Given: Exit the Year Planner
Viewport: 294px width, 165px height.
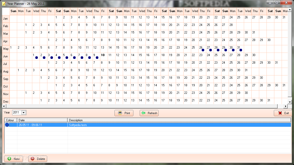Looking at the screenshot, I should (283, 113).
